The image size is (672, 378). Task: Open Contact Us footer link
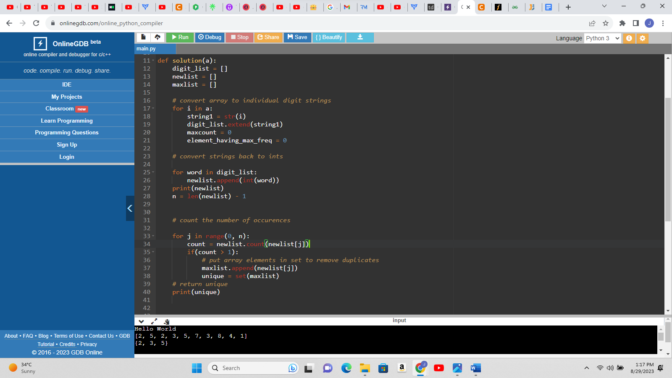coord(101,336)
